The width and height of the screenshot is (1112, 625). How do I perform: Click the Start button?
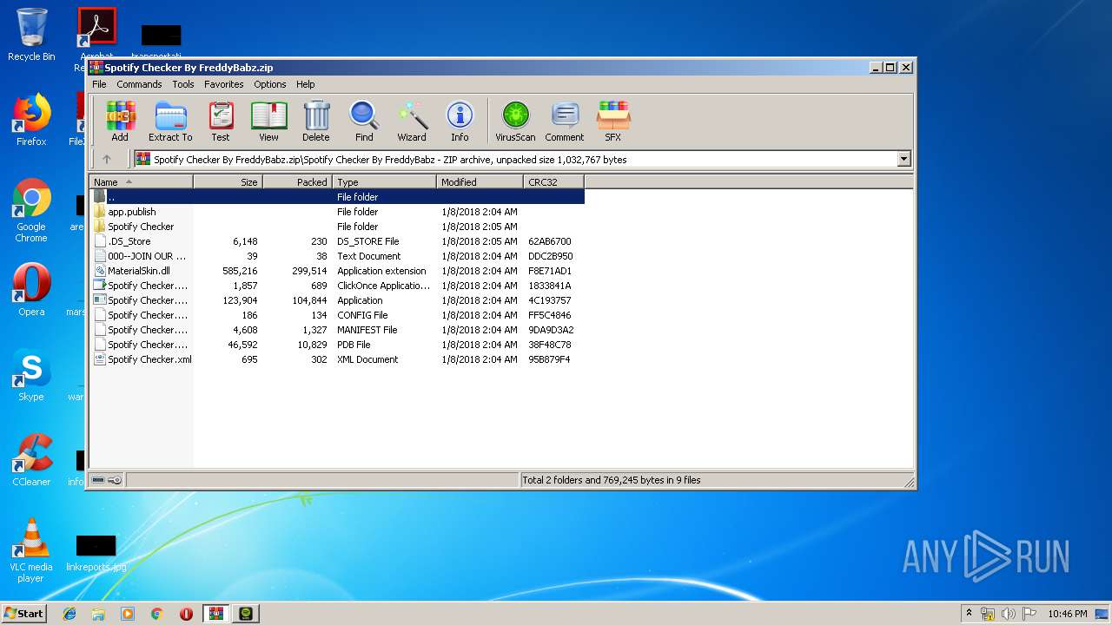pos(23,613)
